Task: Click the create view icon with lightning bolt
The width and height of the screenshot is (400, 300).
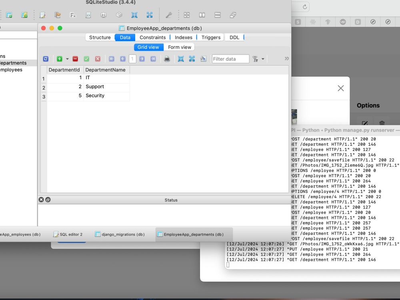Action: (x=24, y=15)
